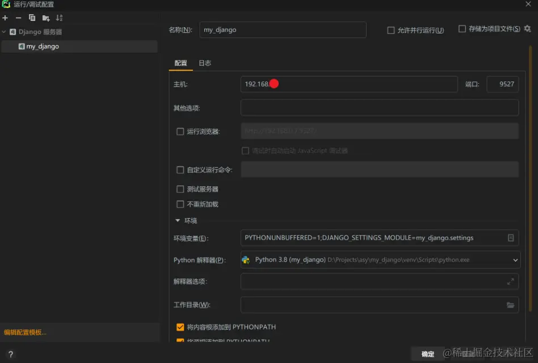This screenshot has width=538, height=363.
Task: Open the Python 解释器 dropdown
Action: click(515, 260)
